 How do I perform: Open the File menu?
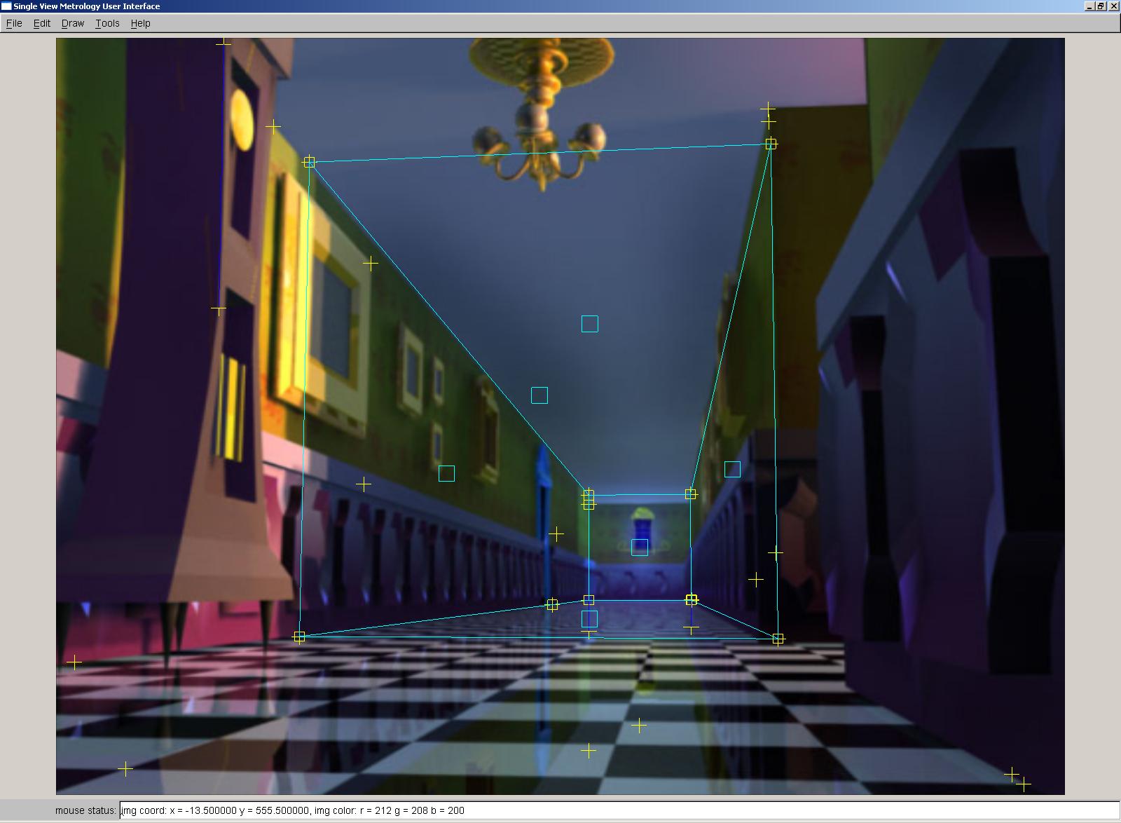tap(14, 23)
